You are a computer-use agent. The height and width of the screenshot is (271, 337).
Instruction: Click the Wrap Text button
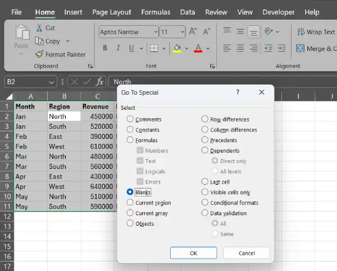(316, 32)
